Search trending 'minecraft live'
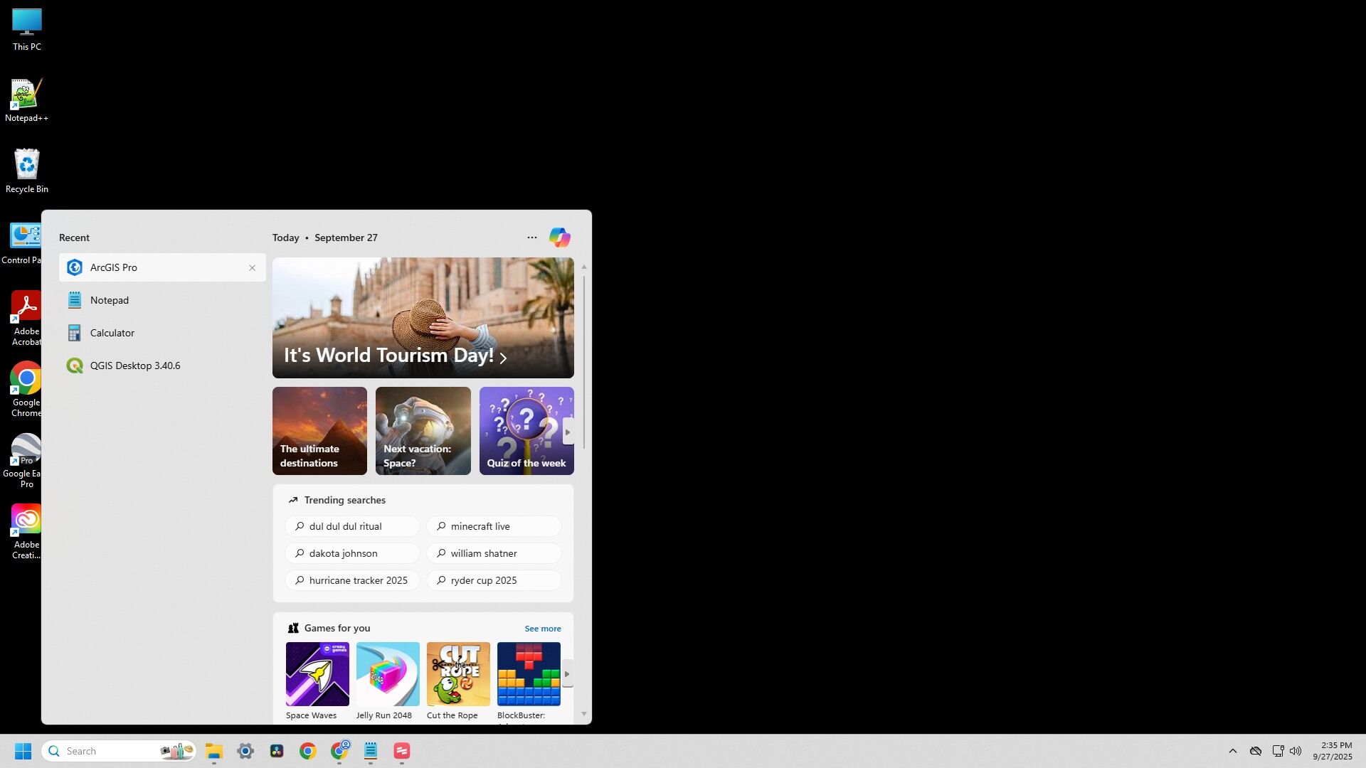The height and width of the screenshot is (768, 1366). (x=494, y=526)
